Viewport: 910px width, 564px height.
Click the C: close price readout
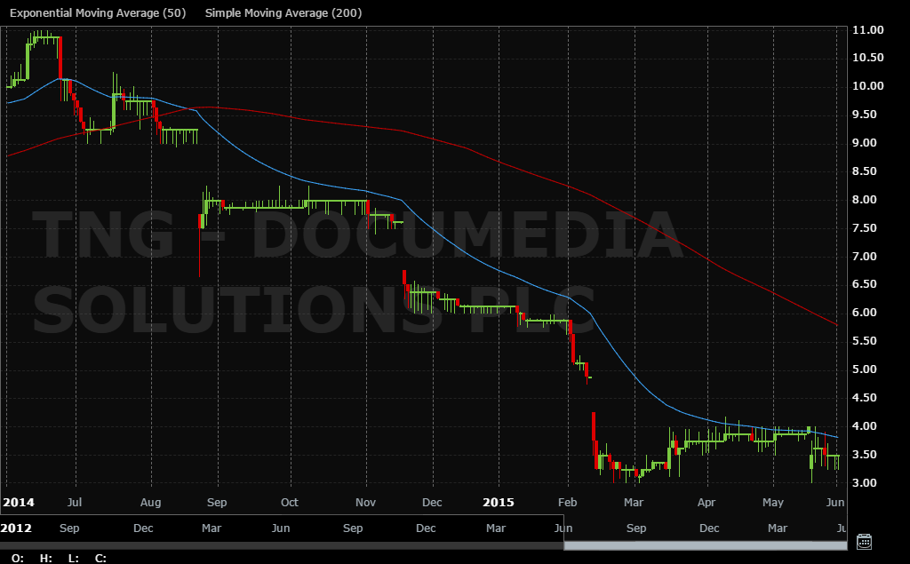point(100,558)
